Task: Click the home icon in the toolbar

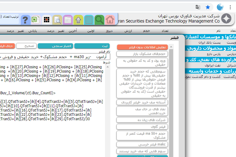Action: [110, 20]
